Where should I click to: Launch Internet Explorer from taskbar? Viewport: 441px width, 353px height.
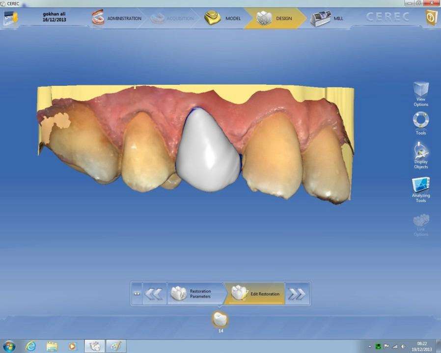(x=30, y=346)
